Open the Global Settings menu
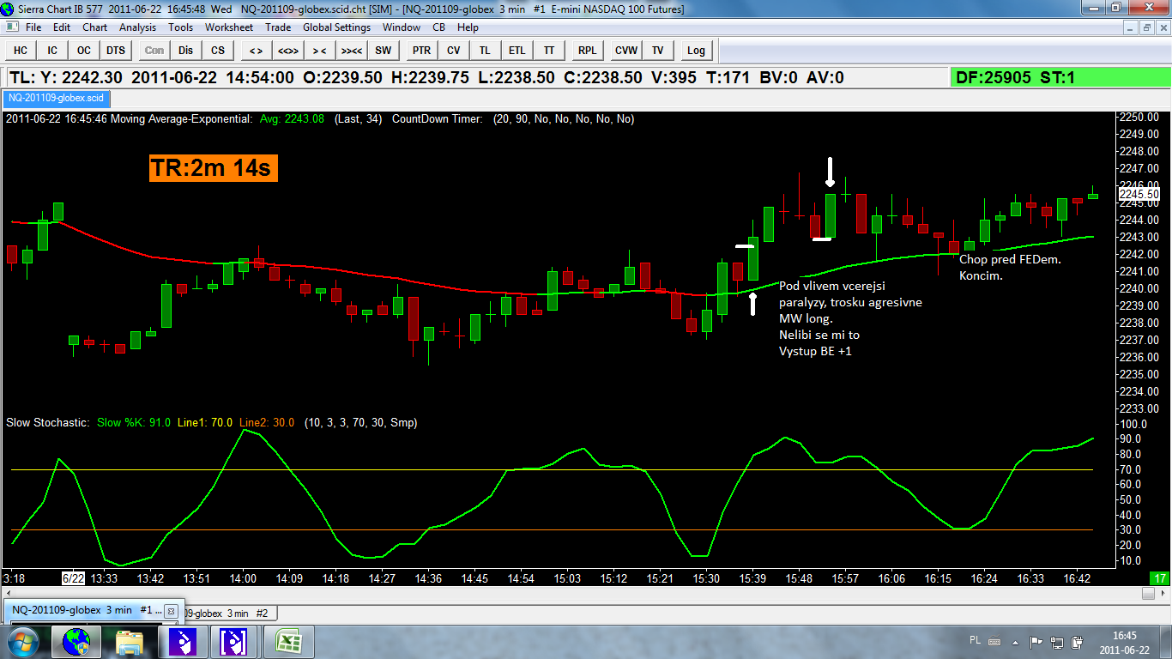1172x659 pixels. pyautogui.click(x=336, y=27)
